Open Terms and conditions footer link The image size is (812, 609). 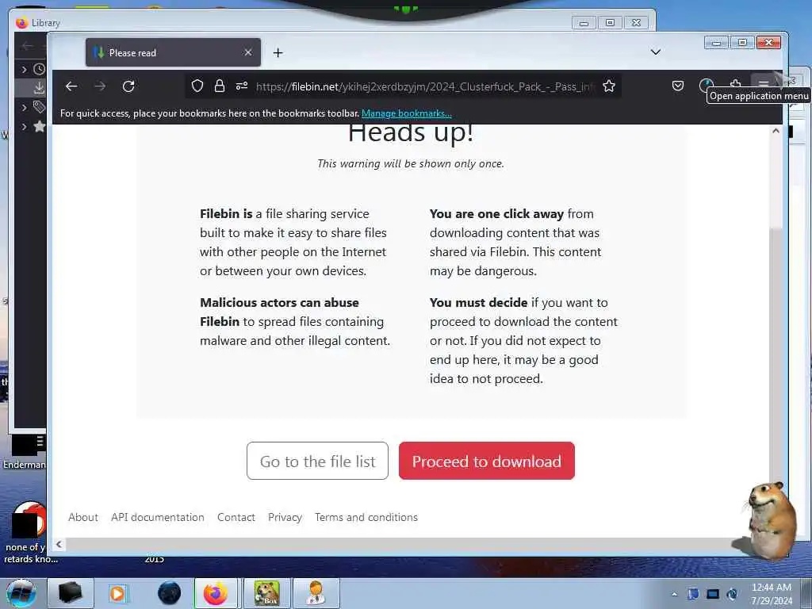(x=366, y=517)
